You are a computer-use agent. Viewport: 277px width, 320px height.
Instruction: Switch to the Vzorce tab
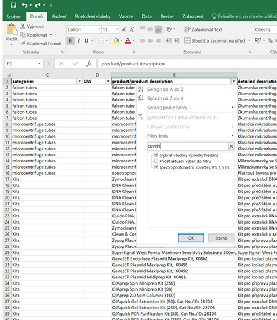(126, 17)
